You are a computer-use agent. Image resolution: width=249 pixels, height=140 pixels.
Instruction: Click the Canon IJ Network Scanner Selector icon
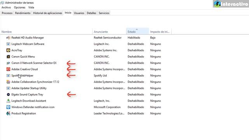point(8,63)
